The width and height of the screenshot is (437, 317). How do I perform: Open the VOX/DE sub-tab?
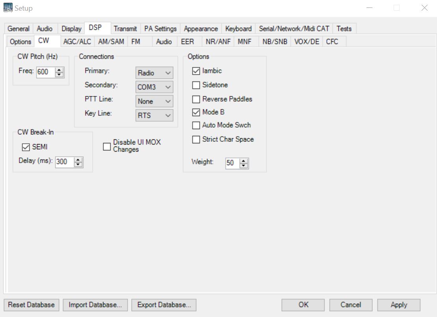307,42
